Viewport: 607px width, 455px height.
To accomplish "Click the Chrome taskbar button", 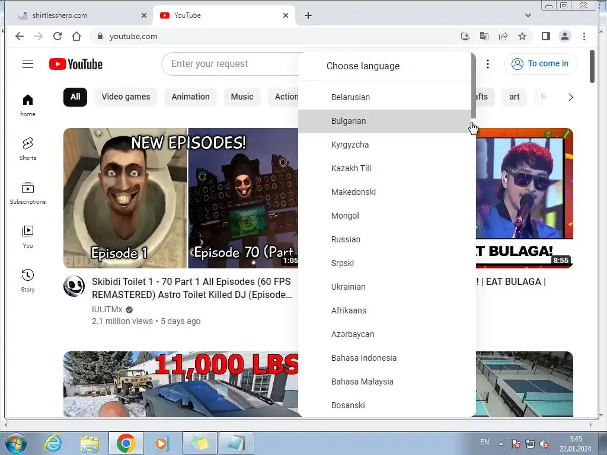I will pos(126,443).
